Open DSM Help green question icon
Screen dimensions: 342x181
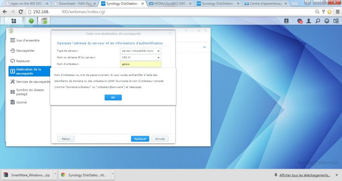coord(31,21)
